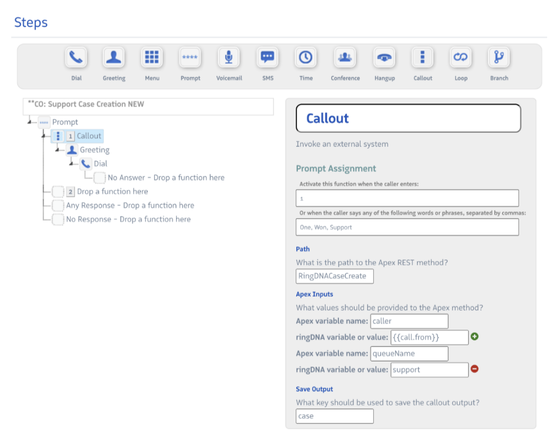Choose the Branch icon in toolbar
The height and width of the screenshot is (444, 554).
point(499,58)
